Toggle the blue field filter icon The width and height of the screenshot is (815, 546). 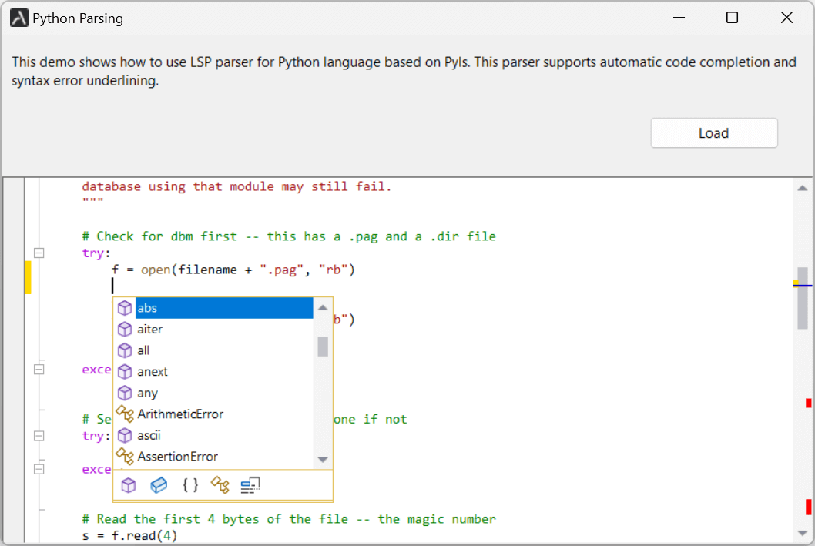(159, 485)
